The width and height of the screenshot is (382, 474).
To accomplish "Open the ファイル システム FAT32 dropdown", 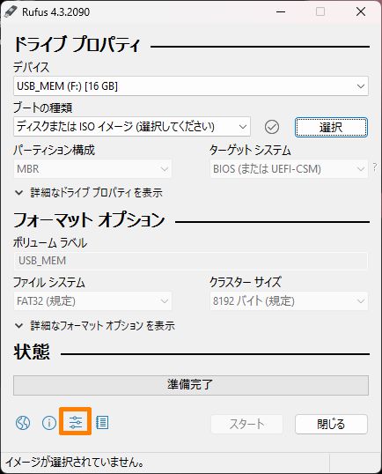I will (92, 300).
